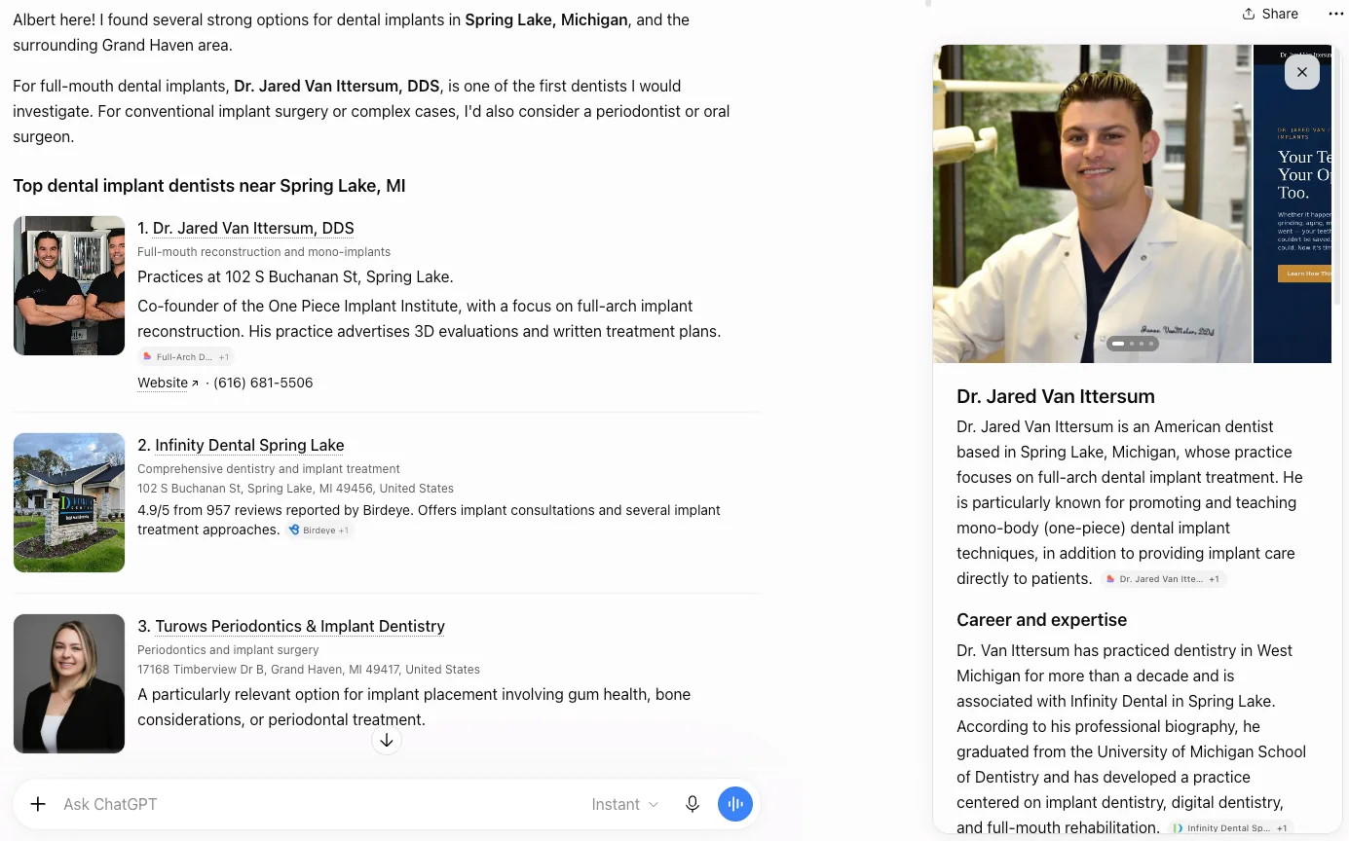Click the carousel page dots indicator
The height and width of the screenshot is (841, 1349).
(x=1133, y=344)
